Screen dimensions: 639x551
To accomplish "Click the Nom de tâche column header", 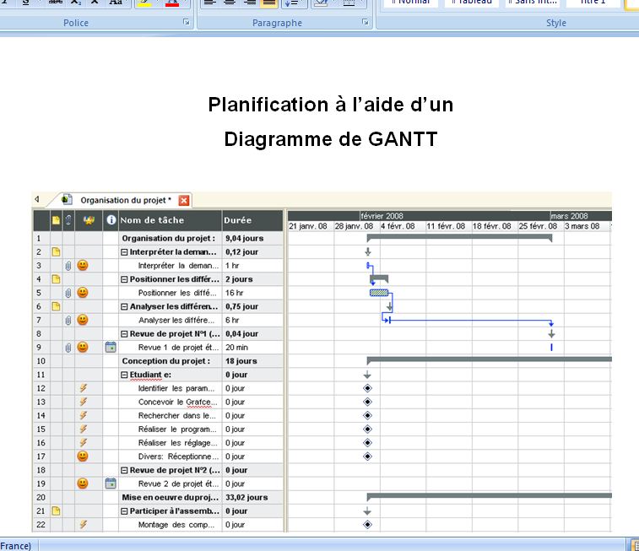I will tap(170, 220).
